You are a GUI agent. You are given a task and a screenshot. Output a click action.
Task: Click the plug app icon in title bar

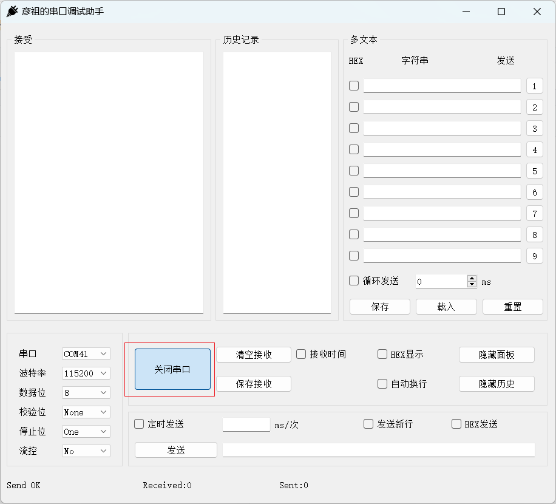[12, 12]
